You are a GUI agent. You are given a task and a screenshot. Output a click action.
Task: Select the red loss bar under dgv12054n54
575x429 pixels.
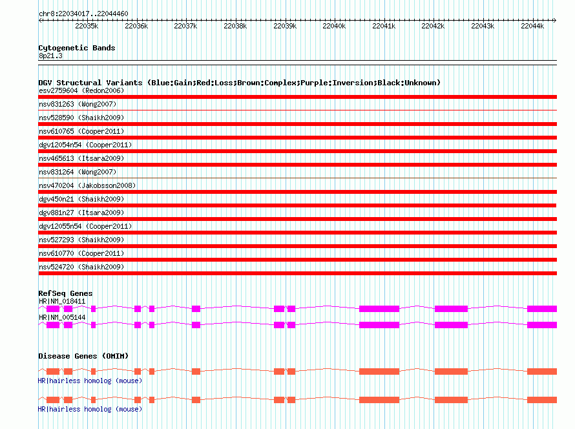297,151
